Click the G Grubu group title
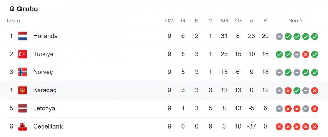Viewport: 328px width, 137px height. tap(24, 9)
